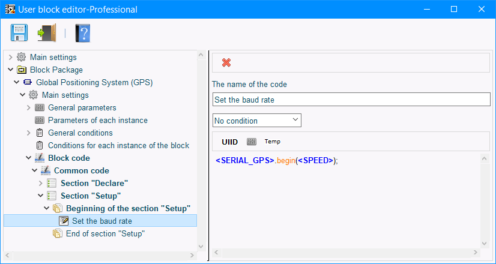The height and width of the screenshot is (264, 496).
Task: Click code editor scroll up arrow
Action: [485, 158]
